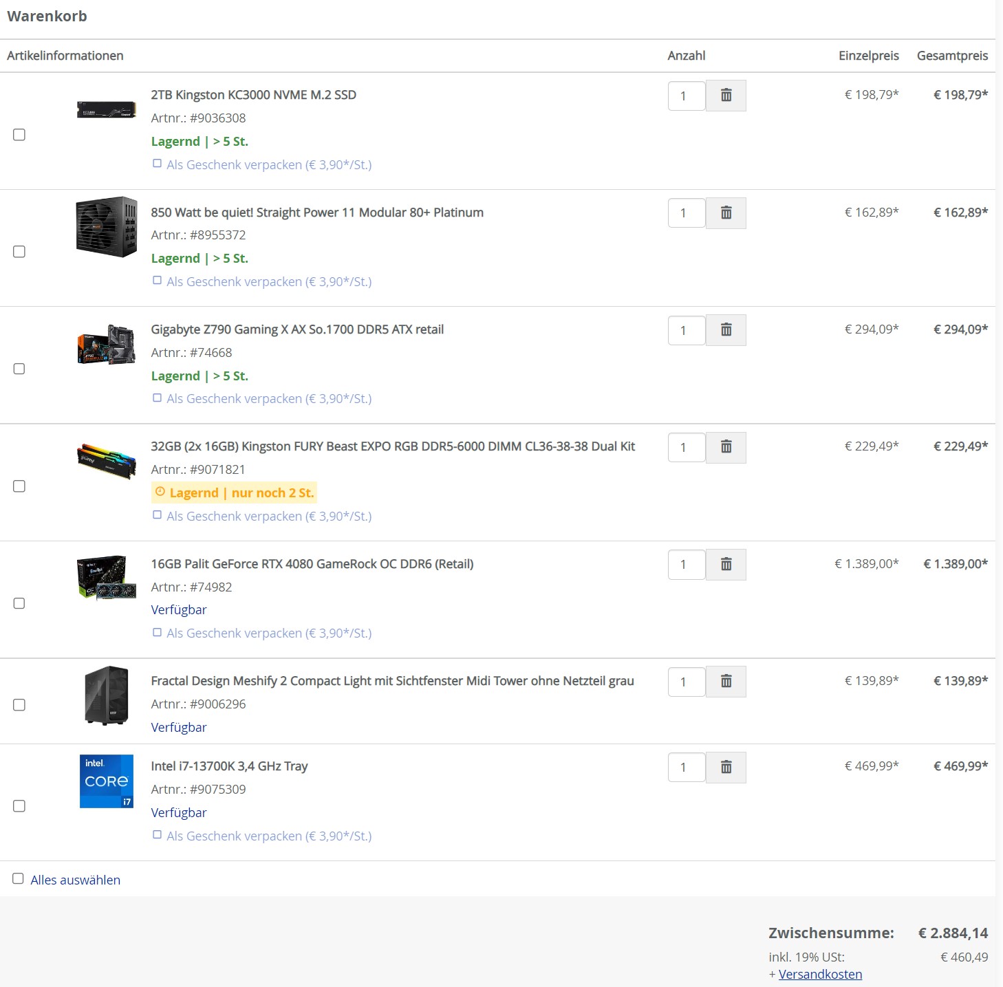Delete Fractal Design Meshify 2 via trash icon

[x=726, y=682]
